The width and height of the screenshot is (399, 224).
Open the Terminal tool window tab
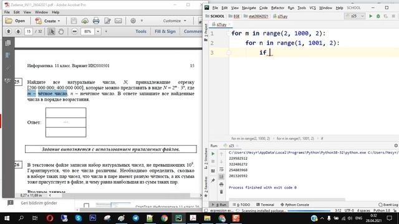[x=265, y=205]
